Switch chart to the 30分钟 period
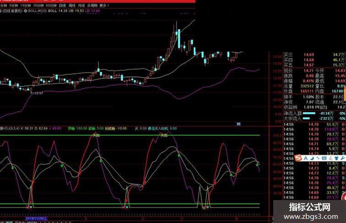 point(38,5)
